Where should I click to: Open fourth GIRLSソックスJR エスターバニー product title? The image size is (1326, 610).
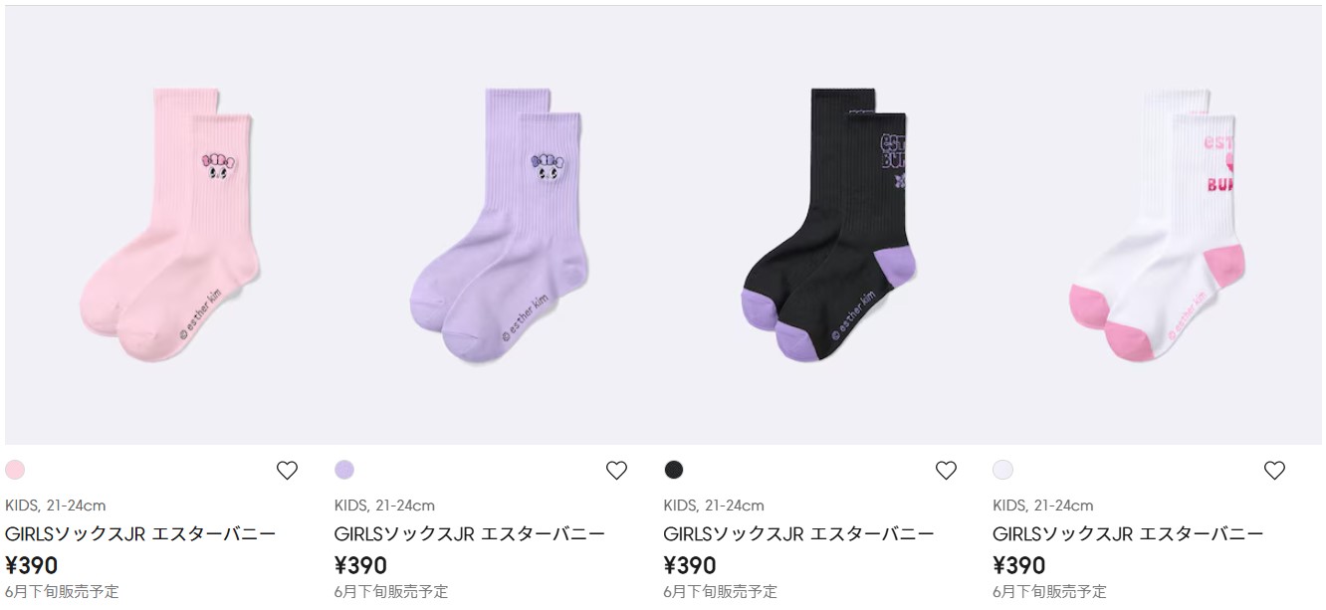1128,533
